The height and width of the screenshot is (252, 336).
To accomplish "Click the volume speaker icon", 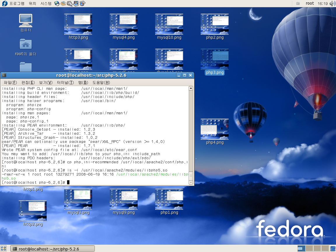I will pyautogui.click(x=332, y=3).
